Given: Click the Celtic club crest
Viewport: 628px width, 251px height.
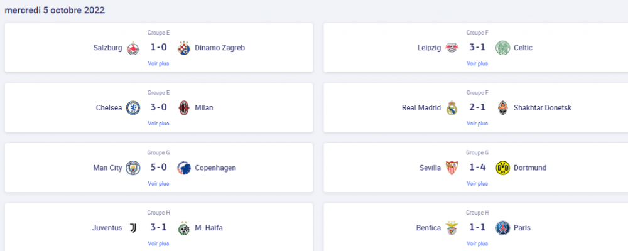Looking at the screenshot, I should click(x=502, y=48).
